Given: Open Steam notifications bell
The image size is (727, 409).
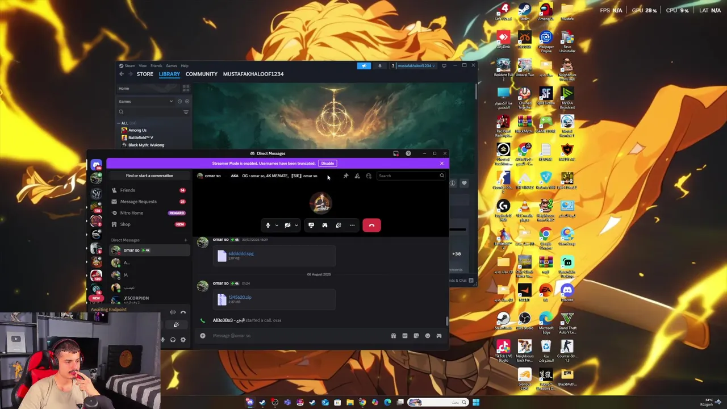Looking at the screenshot, I should [x=380, y=66].
